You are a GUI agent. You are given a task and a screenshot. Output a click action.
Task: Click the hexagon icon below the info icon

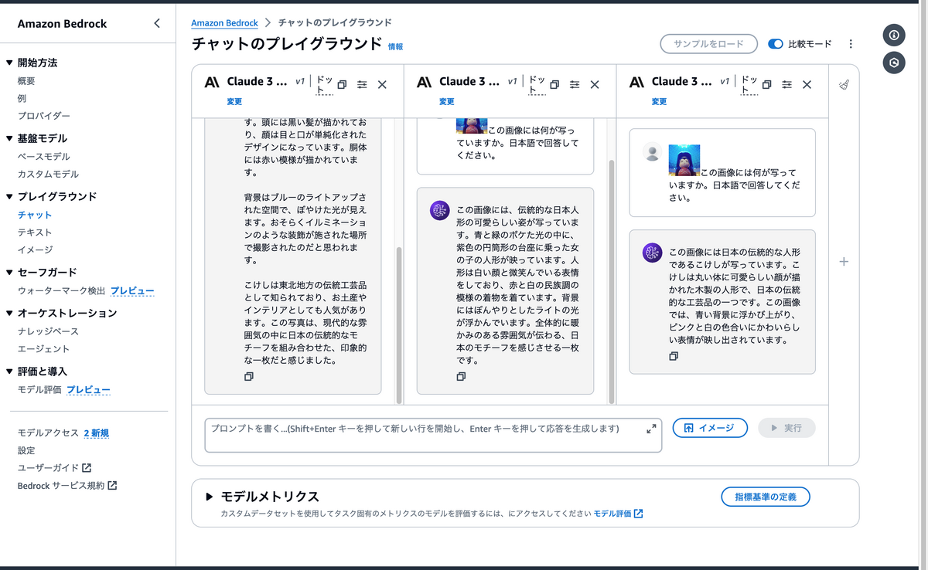coord(894,63)
